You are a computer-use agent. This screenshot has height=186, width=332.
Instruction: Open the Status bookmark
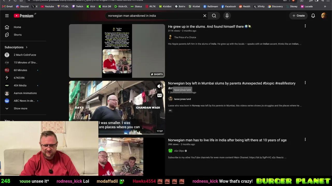point(136,6)
